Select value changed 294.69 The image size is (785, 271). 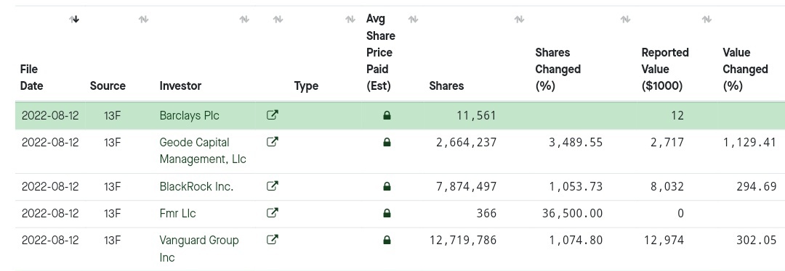click(757, 187)
